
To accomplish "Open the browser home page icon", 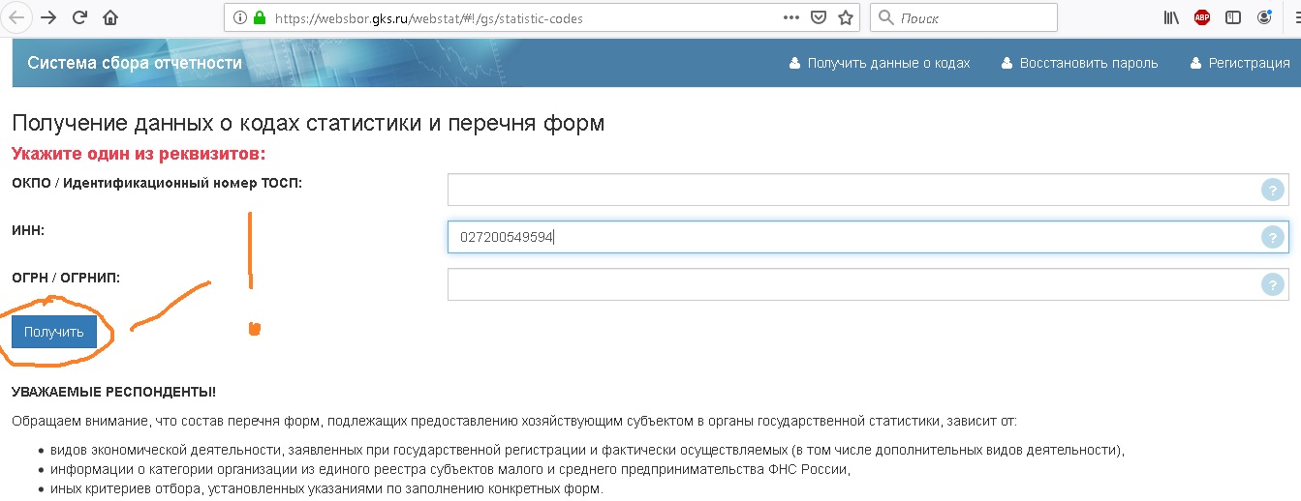I will pyautogui.click(x=110, y=17).
